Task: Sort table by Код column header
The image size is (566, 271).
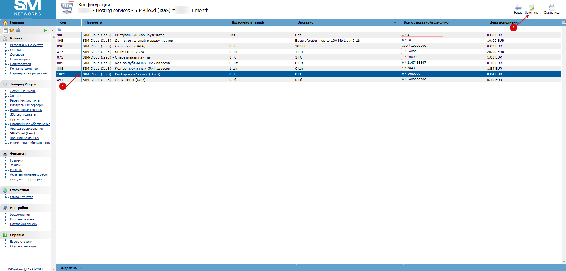Action: point(63,22)
